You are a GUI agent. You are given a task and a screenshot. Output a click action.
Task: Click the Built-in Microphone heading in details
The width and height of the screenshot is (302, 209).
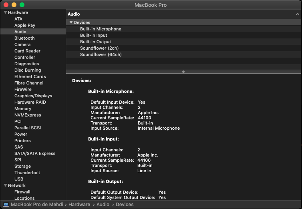(x=111, y=91)
